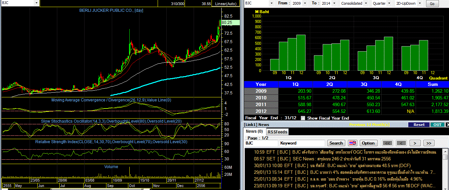Click the 38.55 value in chart header
The width and height of the screenshot is (449, 190).
point(206,3)
